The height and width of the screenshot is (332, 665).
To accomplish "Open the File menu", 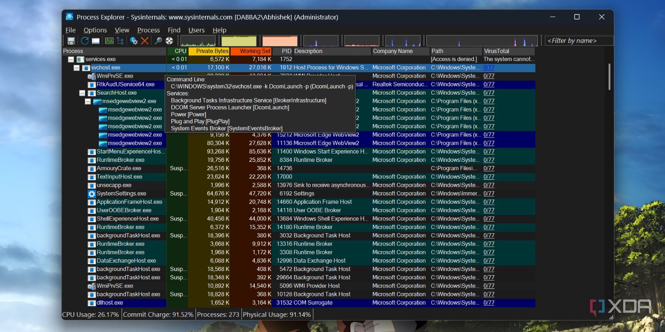I will click(x=71, y=30).
